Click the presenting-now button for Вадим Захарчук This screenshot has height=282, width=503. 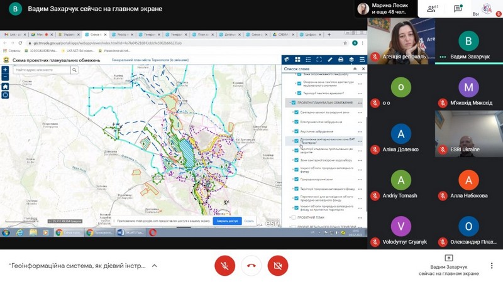pos(448,266)
